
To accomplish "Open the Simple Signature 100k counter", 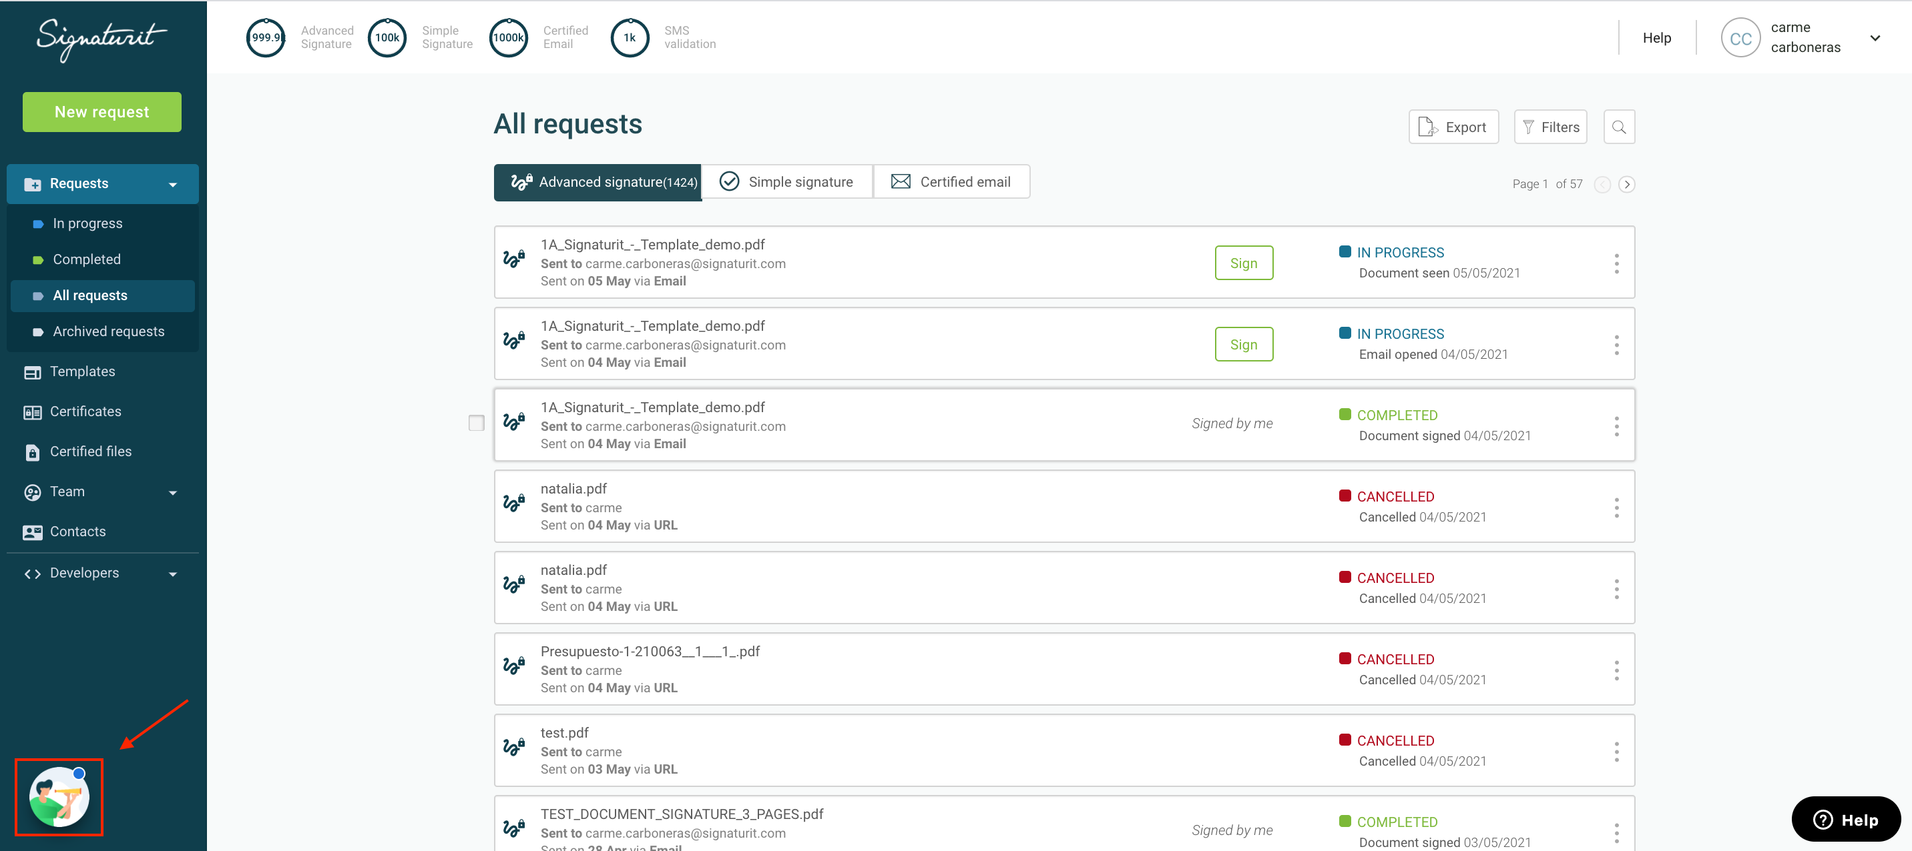I will 387,38.
